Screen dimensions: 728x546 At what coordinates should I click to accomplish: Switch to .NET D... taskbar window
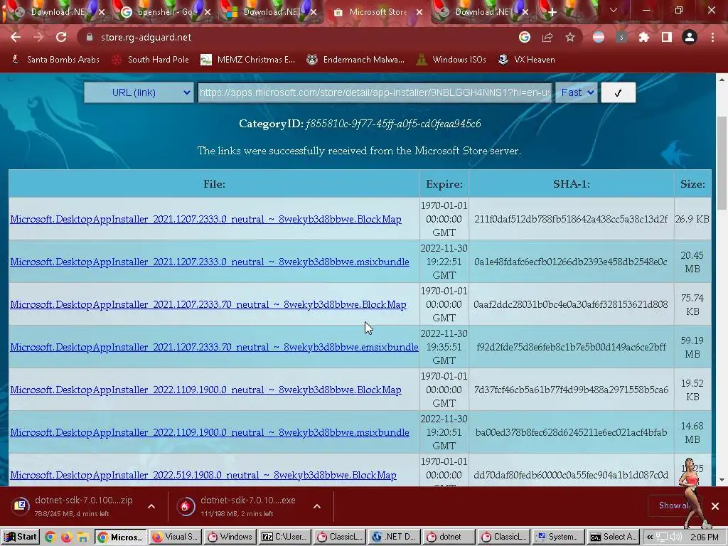pos(394,537)
